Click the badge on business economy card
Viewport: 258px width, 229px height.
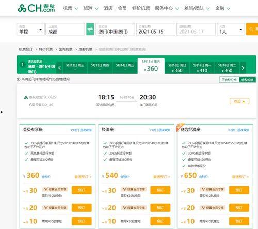180,127
